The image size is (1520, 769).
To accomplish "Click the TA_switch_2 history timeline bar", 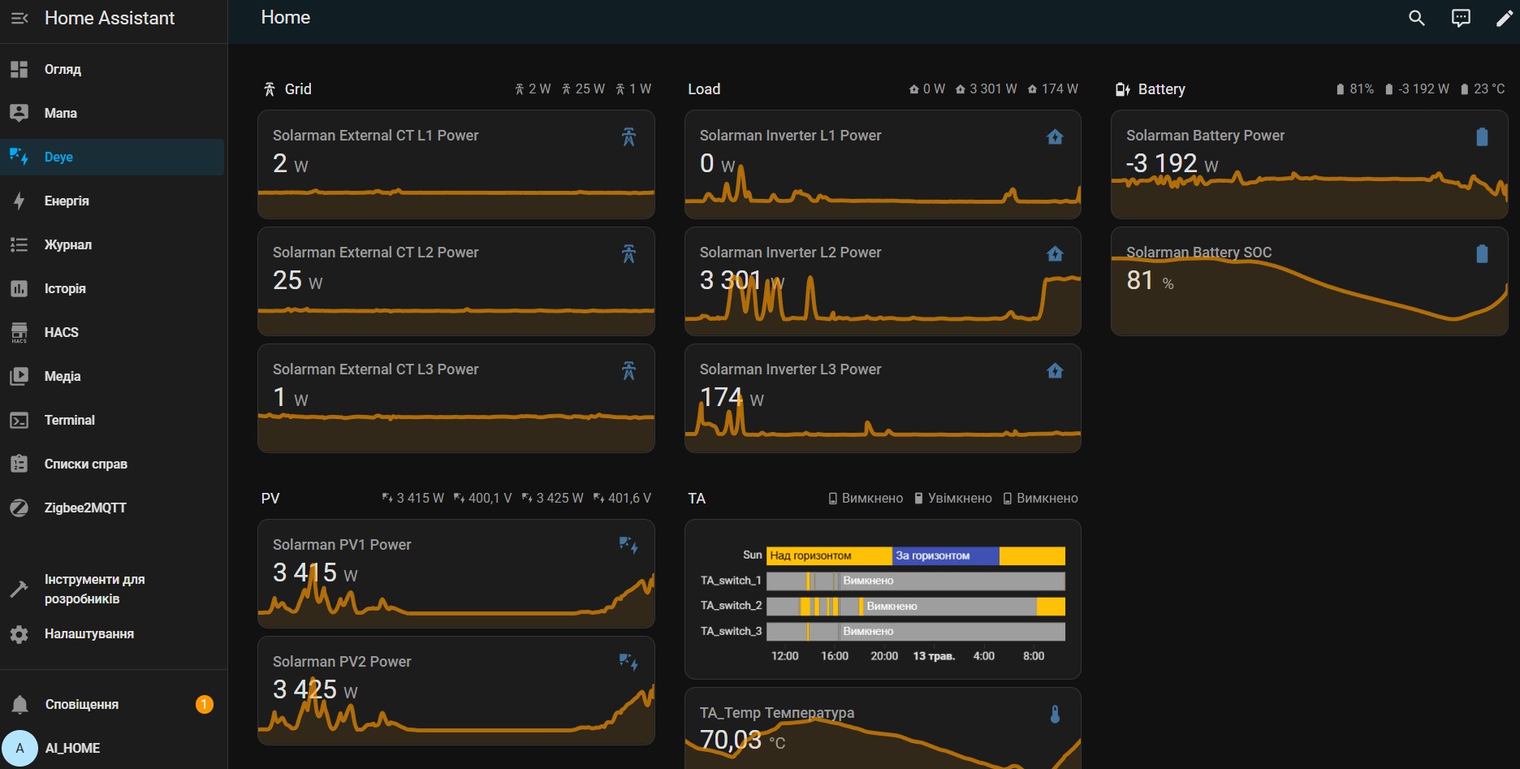I will [915, 607].
